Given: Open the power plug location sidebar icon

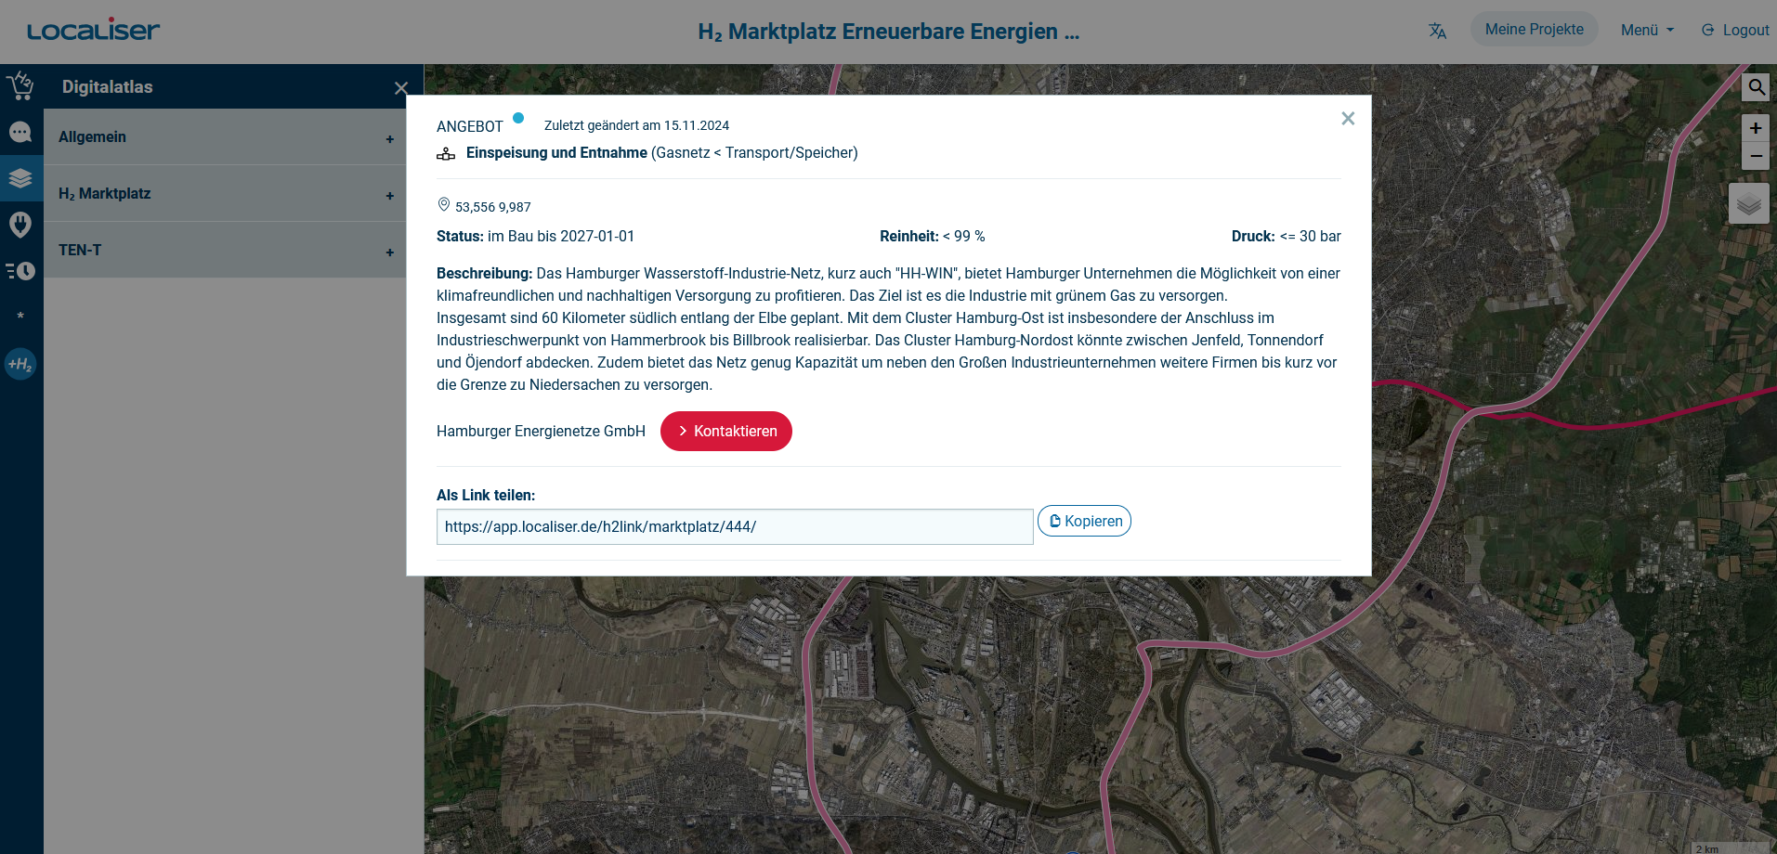Looking at the screenshot, I should [x=20, y=224].
